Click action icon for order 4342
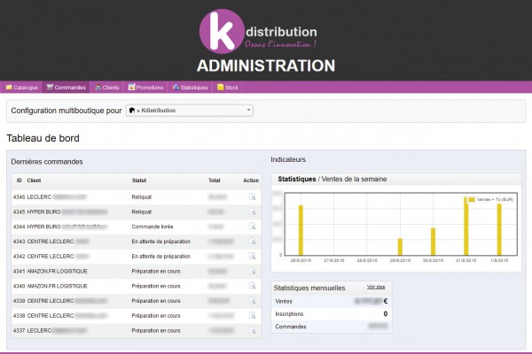The width and height of the screenshot is (532, 354). [252, 256]
